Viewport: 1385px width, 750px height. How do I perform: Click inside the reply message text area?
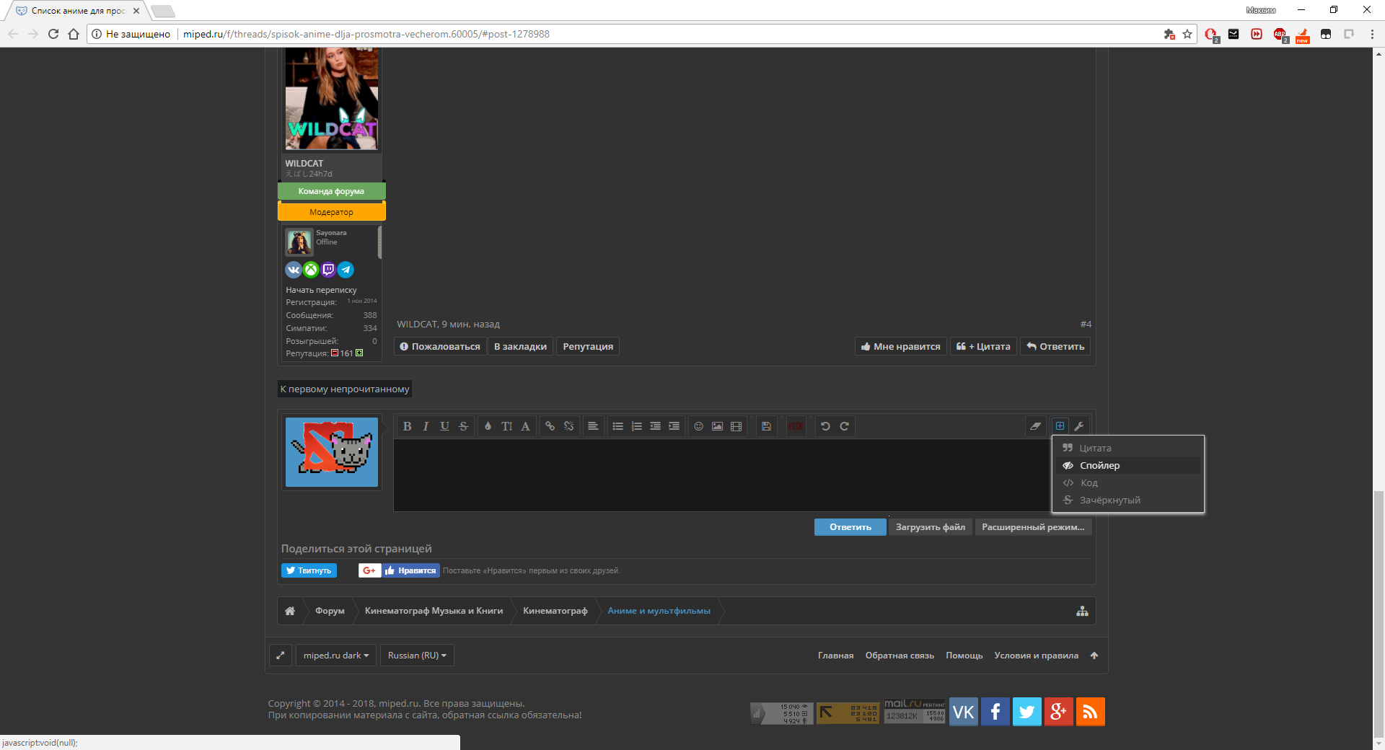point(721,475)
